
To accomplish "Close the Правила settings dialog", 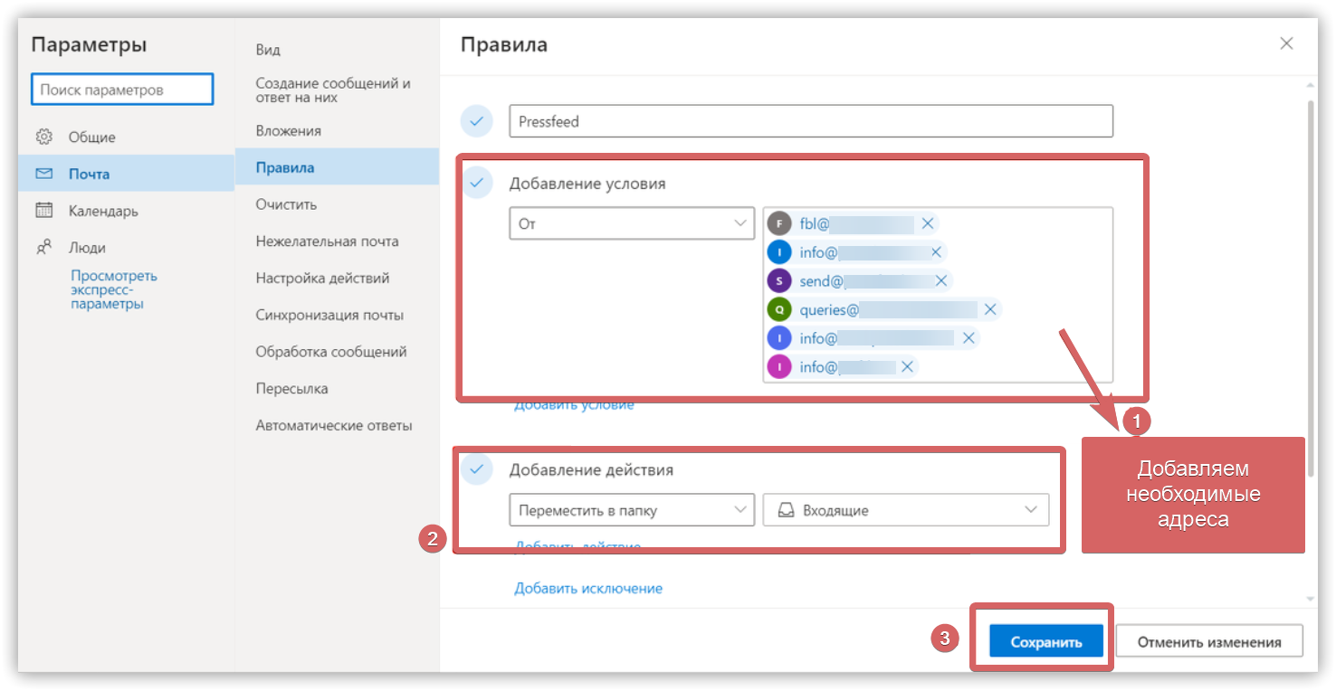I will (x=1286, y=43).
